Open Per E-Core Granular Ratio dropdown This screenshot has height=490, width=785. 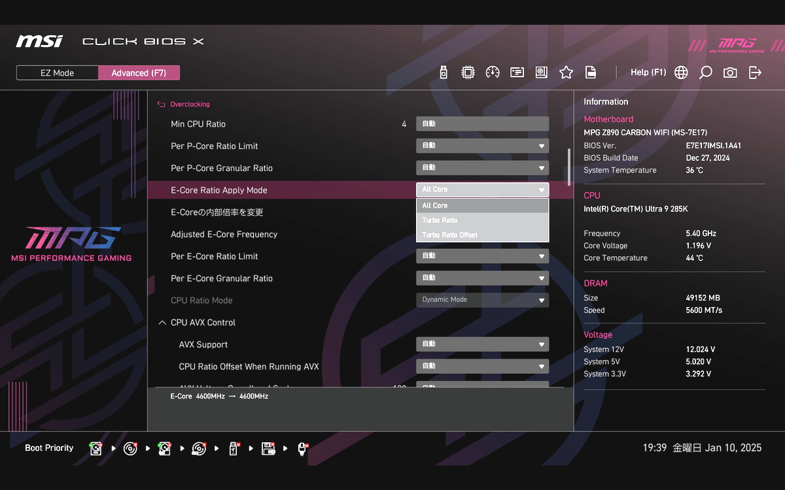pyautogui.click(x=483, y=278)
